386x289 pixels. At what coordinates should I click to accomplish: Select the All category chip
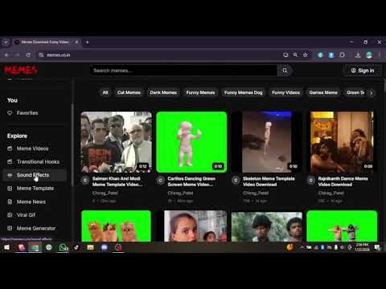[105, 92]
